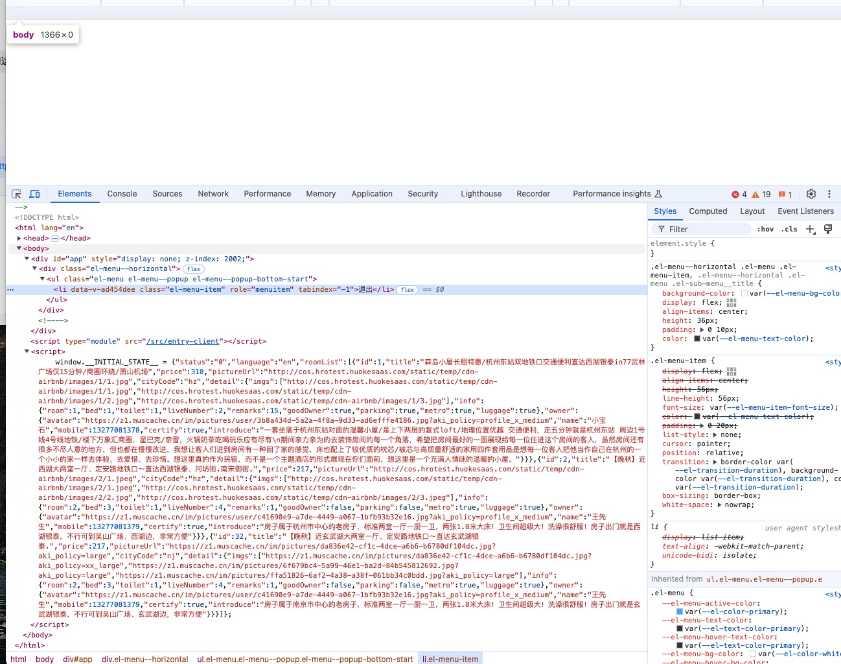Toggle flex badge on the li menuitem row

pyautogui.click(x=408, y=290)
